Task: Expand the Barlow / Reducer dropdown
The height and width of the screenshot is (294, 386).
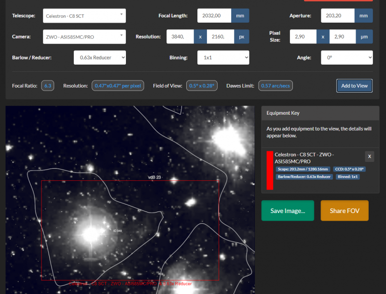Action: click(100, 57)
